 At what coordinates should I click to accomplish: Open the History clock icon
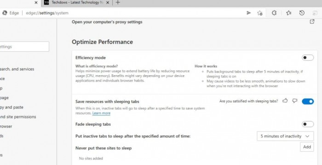click(x=302, y=13)
